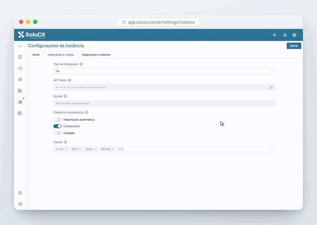Click the Bucket input field
Image resolution: width=317 pixels, height=225 pixels.
click(x=164, y=103)
